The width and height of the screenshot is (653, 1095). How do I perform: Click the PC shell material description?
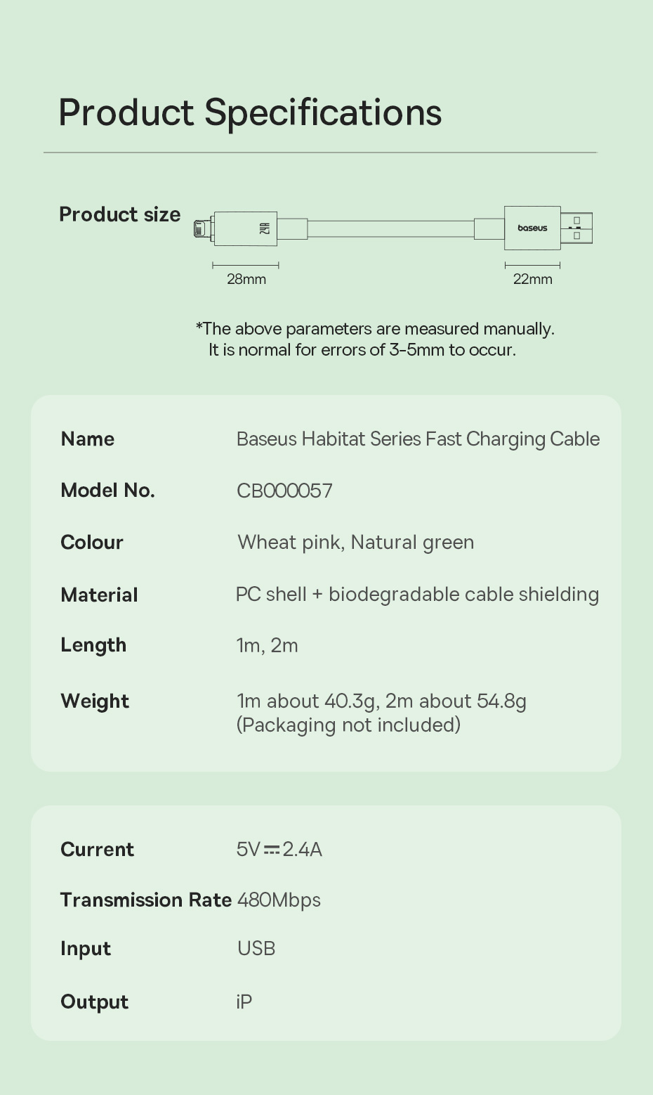coord(417,595)
